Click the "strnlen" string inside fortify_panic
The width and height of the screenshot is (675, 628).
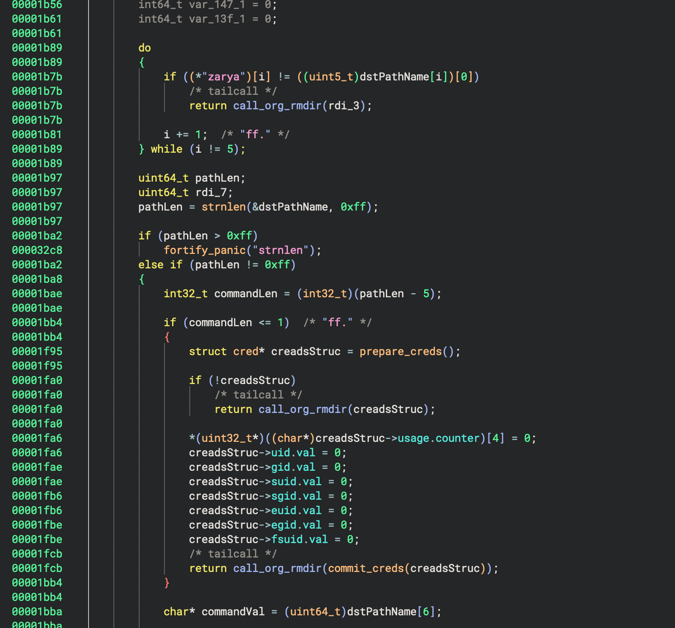281,250
